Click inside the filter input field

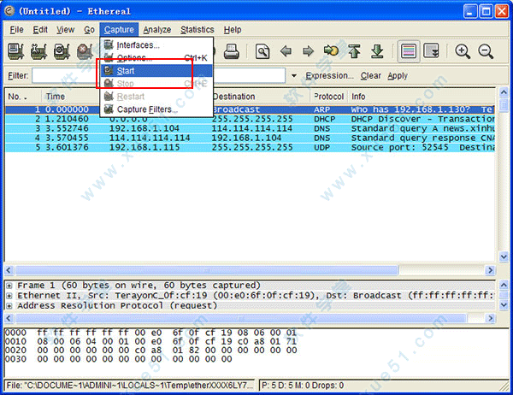pos(159,75)
